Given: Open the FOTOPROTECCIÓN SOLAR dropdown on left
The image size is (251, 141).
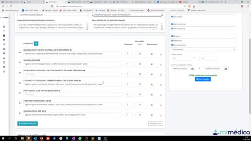Looking at the screenshot, I should 53,14.
